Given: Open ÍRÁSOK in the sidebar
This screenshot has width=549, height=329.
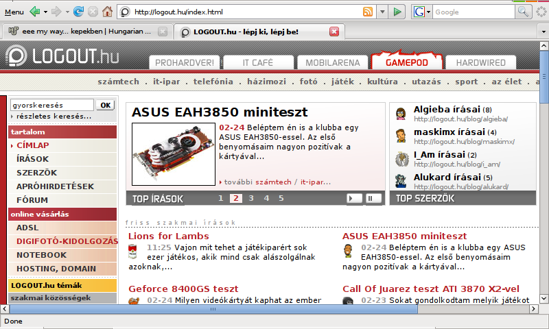Looking at the screenshot, I should [x=32, y=159].
